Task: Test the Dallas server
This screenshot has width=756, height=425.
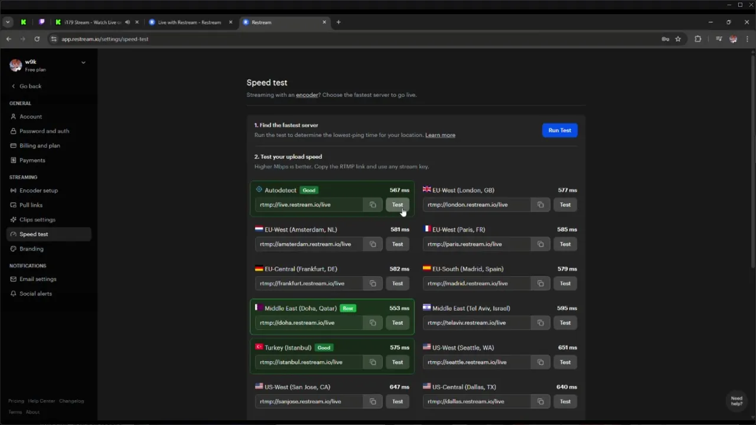Action: pyautogui.click(x=565, y=401)
